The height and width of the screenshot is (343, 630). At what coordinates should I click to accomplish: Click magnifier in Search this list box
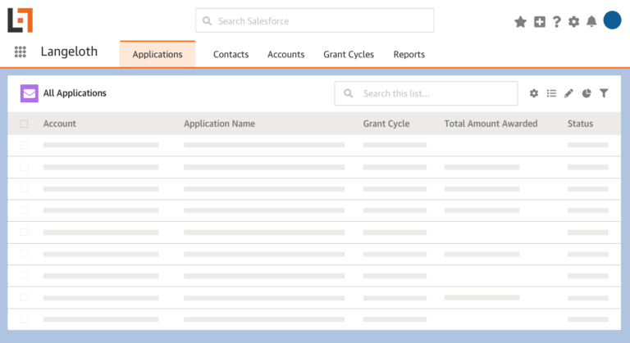click(x=349, y=93)
